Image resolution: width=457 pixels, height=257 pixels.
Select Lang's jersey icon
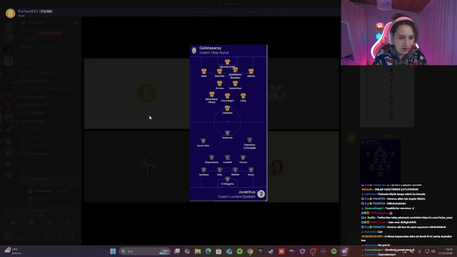(x=243, y=96)
